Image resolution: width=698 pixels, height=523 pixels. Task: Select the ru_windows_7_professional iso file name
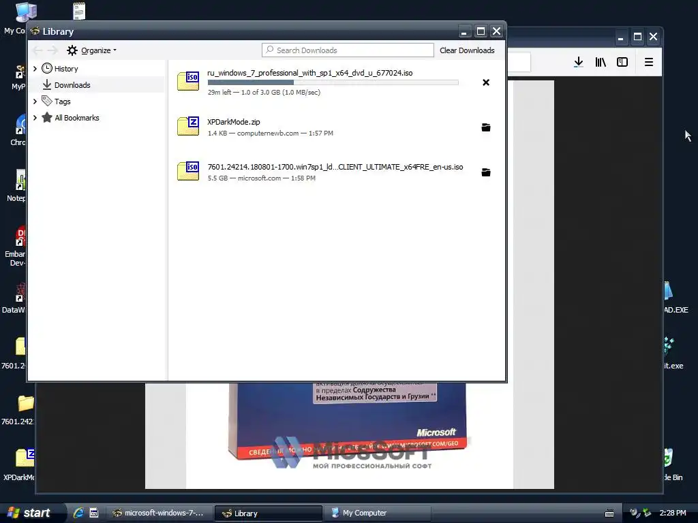click(310, 73)
